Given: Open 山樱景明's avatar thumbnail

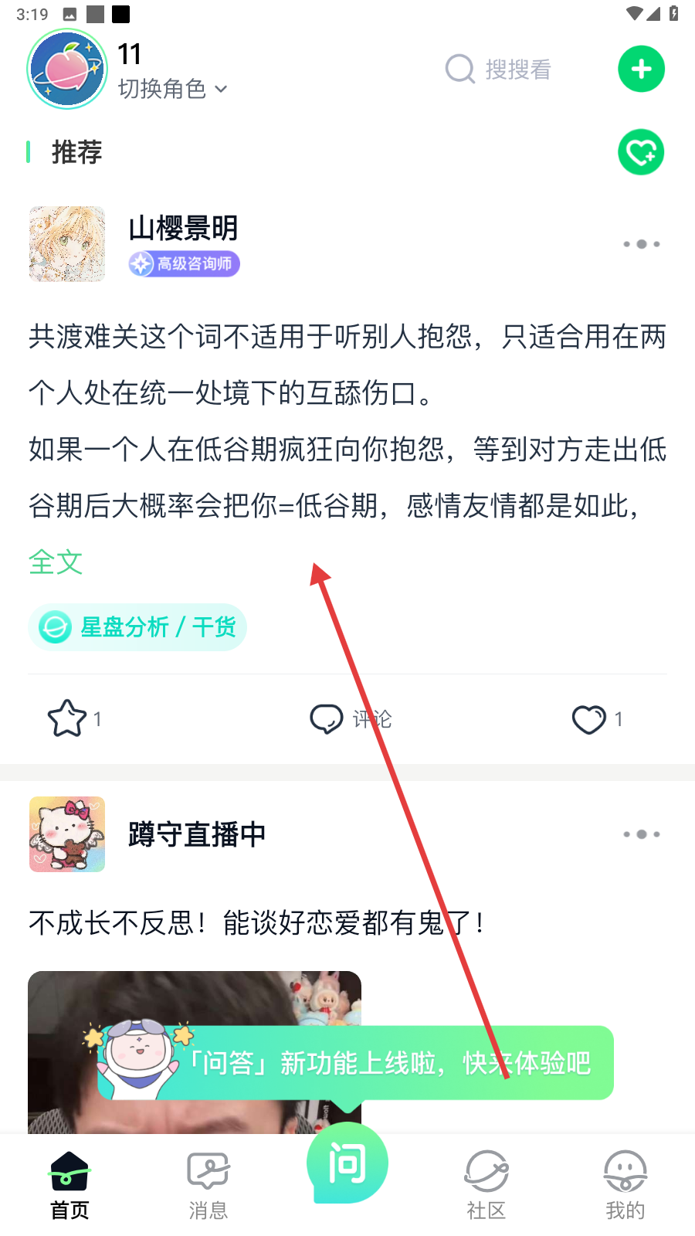Looking at the screenshot, I should 67,244.
